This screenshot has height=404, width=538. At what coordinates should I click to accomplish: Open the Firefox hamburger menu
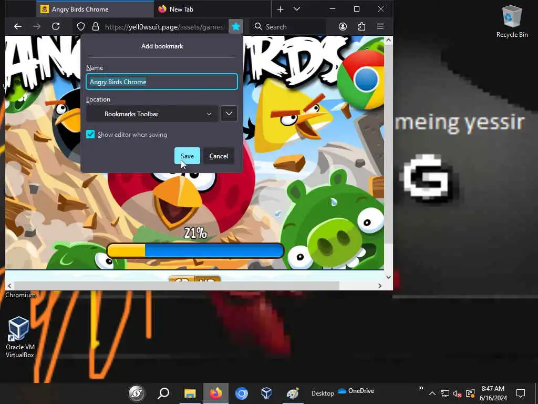tap(380, 26)
